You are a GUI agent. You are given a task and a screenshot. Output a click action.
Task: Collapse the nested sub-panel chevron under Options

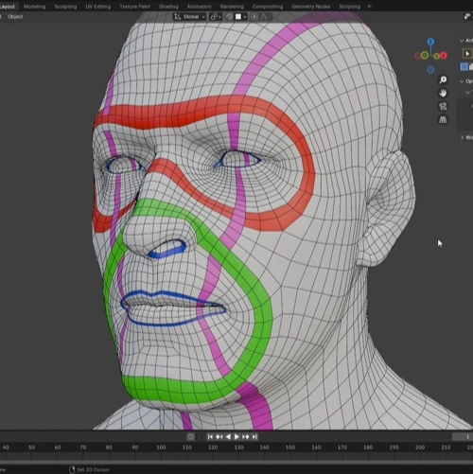[x=468, y=93]
